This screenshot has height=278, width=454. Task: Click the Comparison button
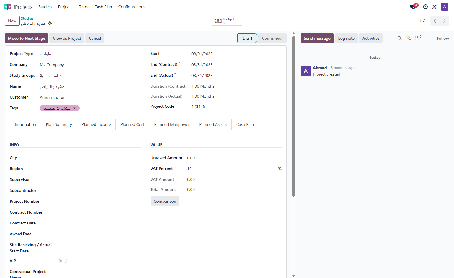165,201
